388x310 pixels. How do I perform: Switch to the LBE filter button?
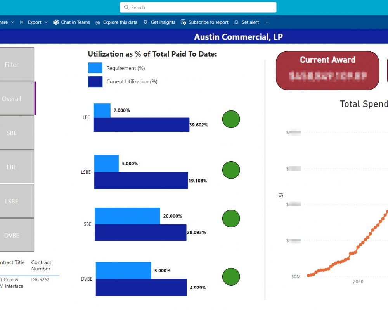point(17,167)
